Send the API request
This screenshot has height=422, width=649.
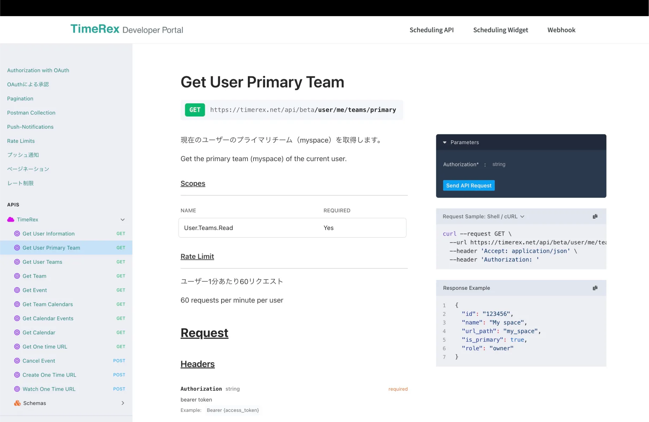469,185
